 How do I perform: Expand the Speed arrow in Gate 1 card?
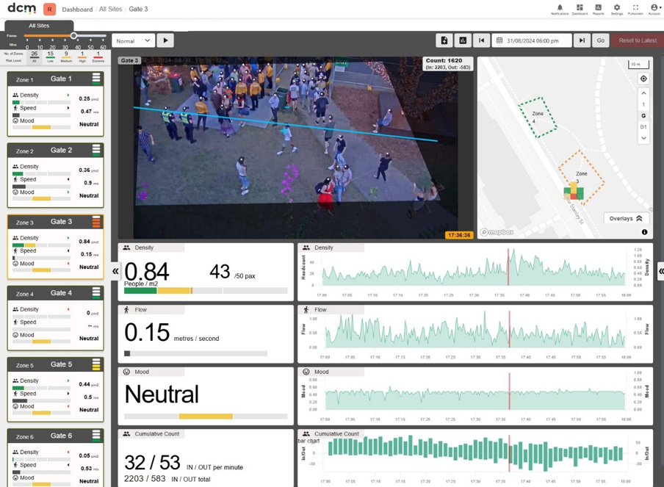click(x=68, y=108)
